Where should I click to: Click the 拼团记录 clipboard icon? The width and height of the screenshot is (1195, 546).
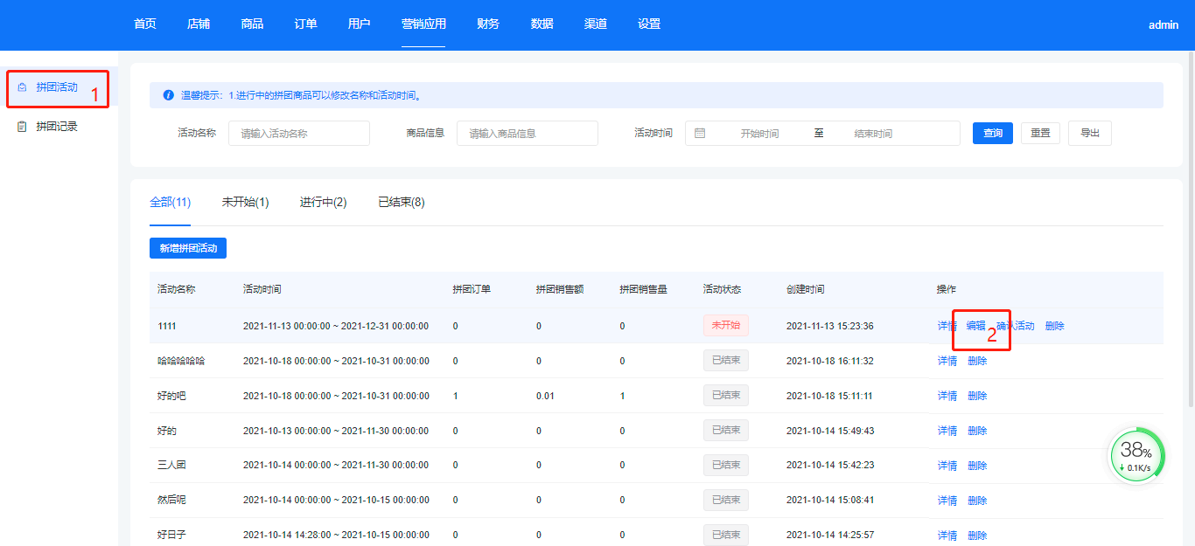tap(22, 127)
